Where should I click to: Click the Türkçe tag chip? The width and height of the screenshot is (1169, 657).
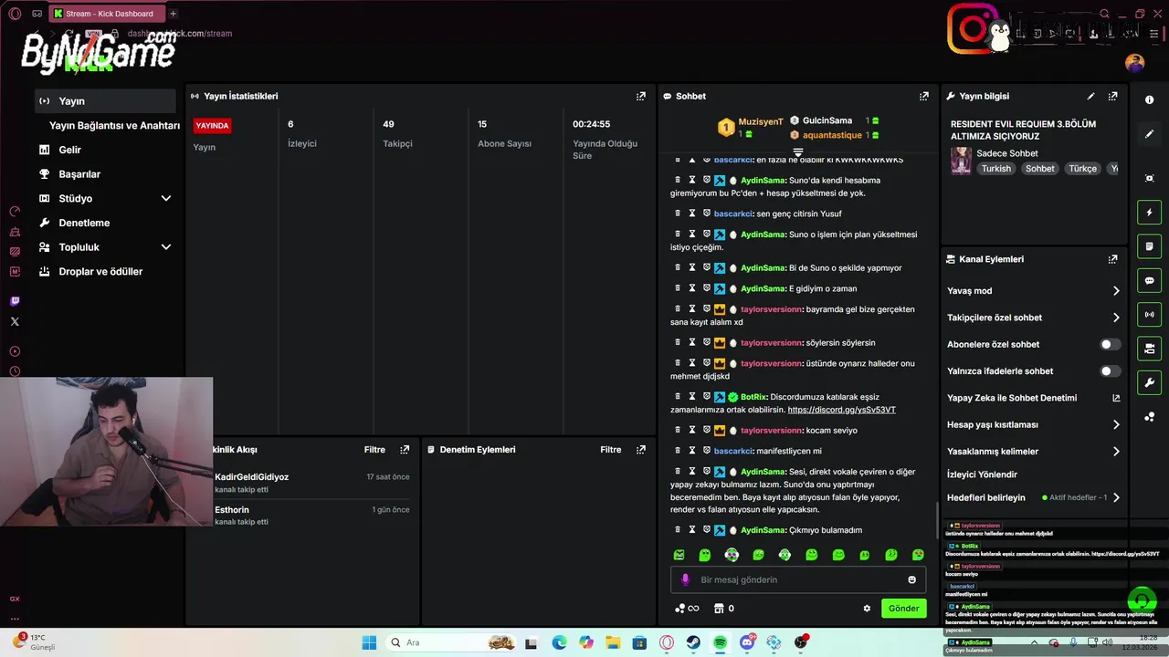(1082, 169)
